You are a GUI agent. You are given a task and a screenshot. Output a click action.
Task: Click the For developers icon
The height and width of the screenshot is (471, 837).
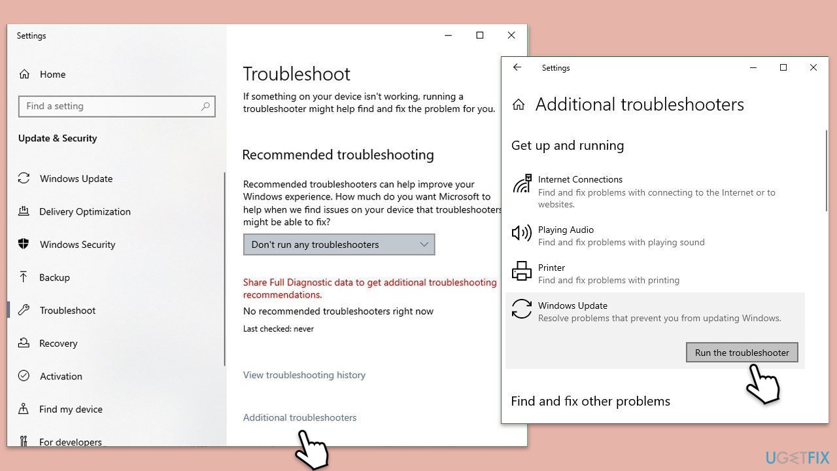tap(24, 442)
